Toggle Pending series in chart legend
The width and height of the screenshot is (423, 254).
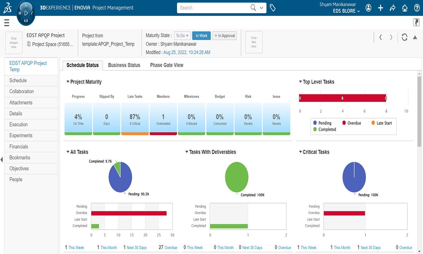tap(322, 123)
